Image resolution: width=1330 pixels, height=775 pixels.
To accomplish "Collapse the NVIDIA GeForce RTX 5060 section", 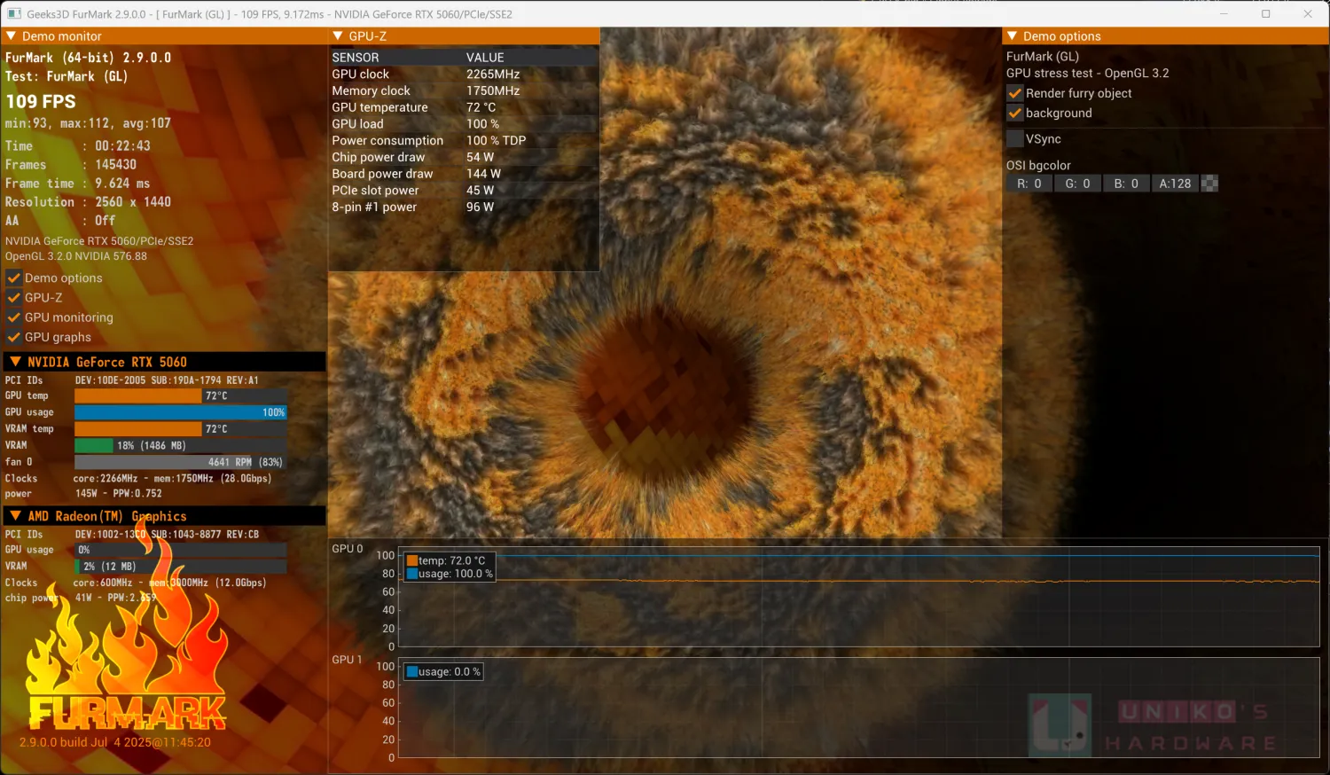I will coord(15,362).
